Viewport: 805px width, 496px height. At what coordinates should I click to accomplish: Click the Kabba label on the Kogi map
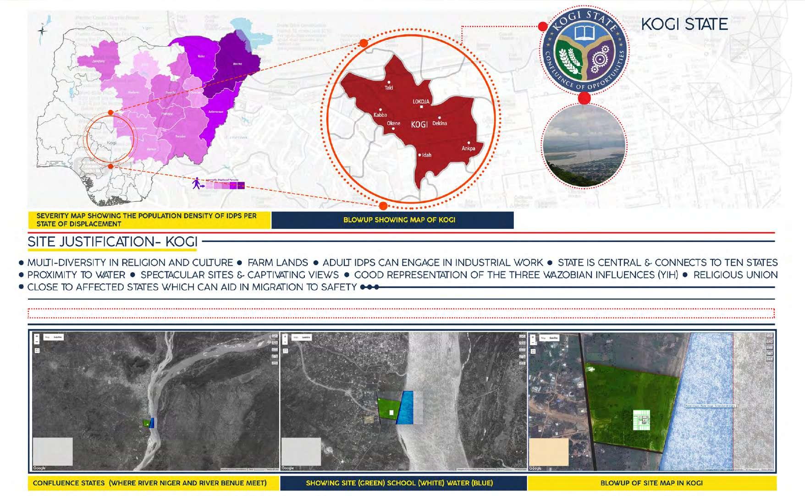pyautogui.click(x=380, y=115)
